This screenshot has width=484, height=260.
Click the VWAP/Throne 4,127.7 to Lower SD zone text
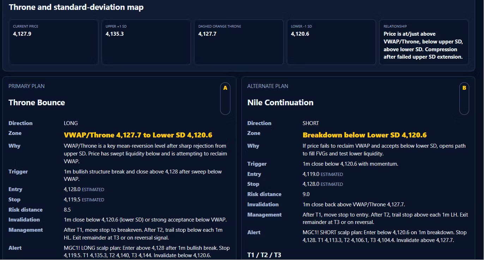[x=138, y=135]
